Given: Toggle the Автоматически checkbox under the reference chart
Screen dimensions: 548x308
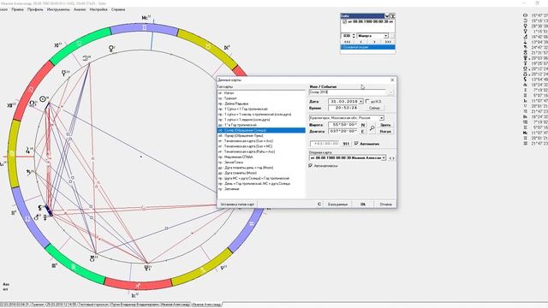Looking at the screenshot, I should click(x=310, y=165).
